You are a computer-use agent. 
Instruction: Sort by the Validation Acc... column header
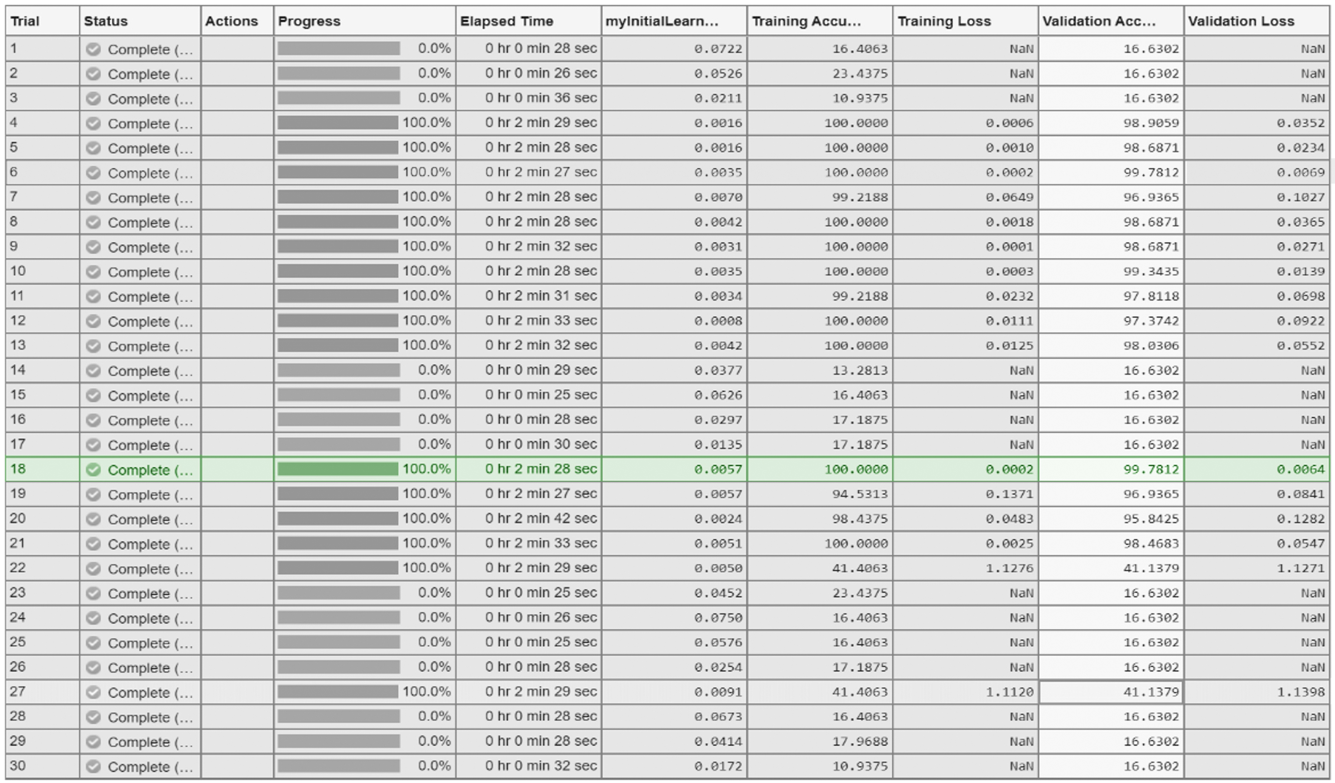pos(1112,21)
